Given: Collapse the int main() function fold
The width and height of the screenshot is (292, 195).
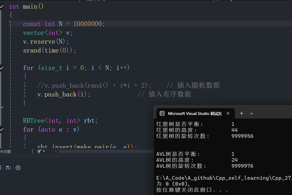Looking at the screenshot, I should click(x=2, y=7).
